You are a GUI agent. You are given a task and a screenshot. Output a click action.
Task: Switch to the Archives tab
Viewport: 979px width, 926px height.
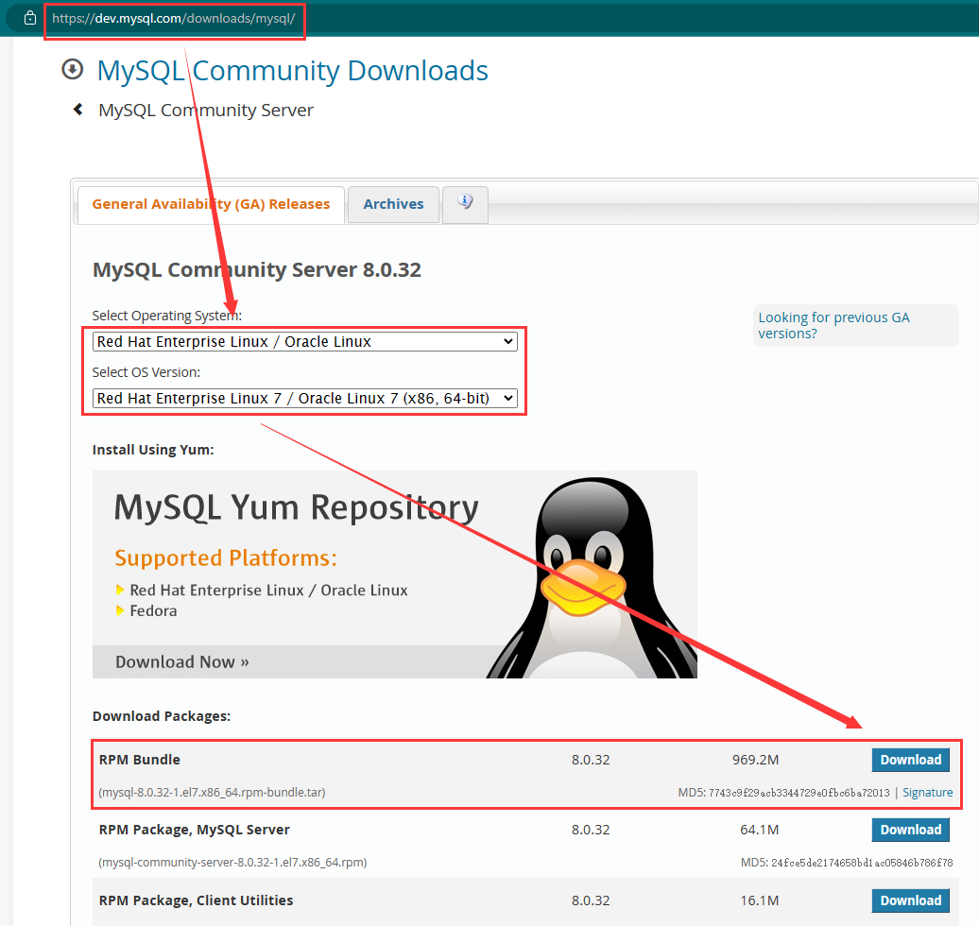[x=393, y=204]
